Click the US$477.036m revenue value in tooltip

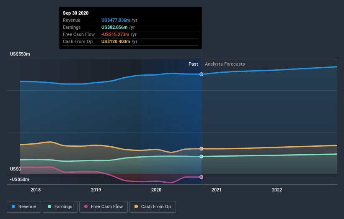tap(116, 20)
